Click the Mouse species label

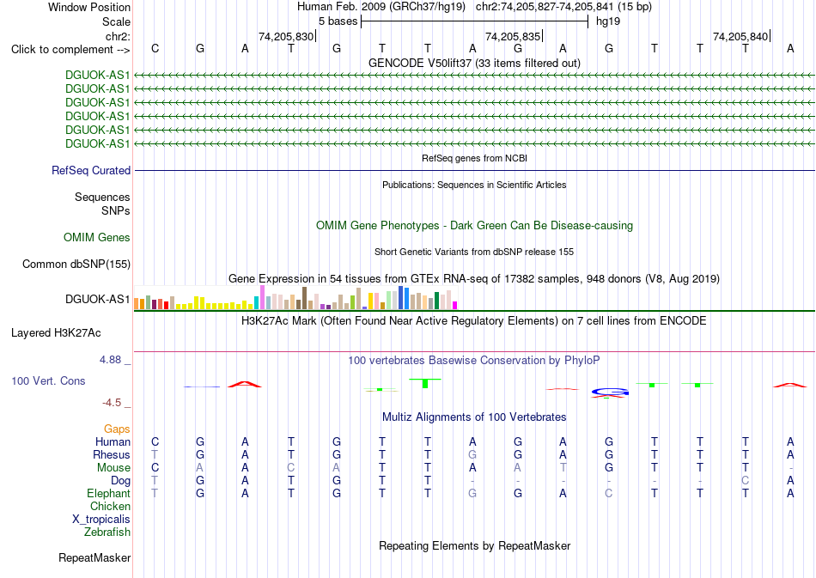click(x=113, y=468)
